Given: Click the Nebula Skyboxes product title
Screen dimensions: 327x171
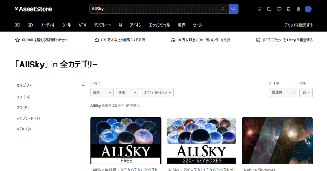Looking at the screenshot, I should click(x=260, y=169).
